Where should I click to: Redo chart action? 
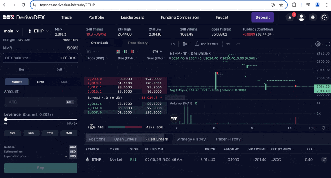(238, 44)
